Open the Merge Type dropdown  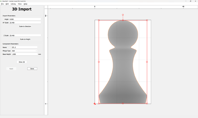coord(25,51)
